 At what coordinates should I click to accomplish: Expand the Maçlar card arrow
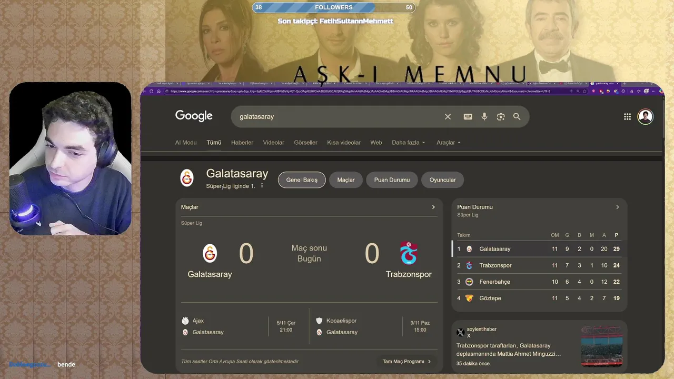pyautogui.click(x=433, y=207)
